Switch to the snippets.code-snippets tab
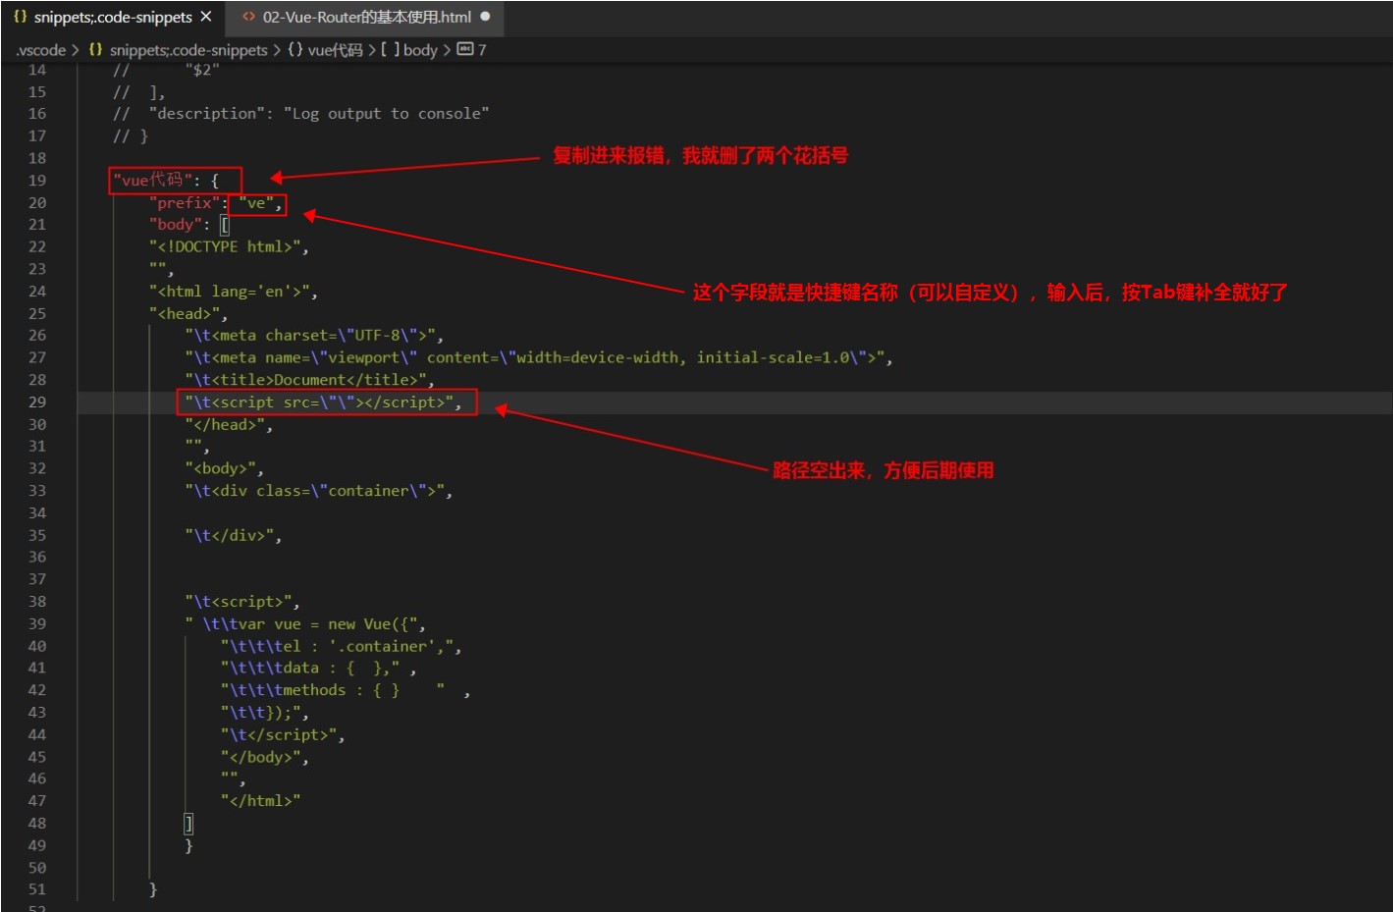This screenshot has height=912, width=1393. 113,17
